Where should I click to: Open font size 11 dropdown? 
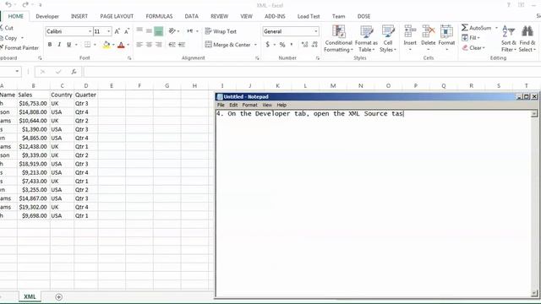click(x=109, y=31)
